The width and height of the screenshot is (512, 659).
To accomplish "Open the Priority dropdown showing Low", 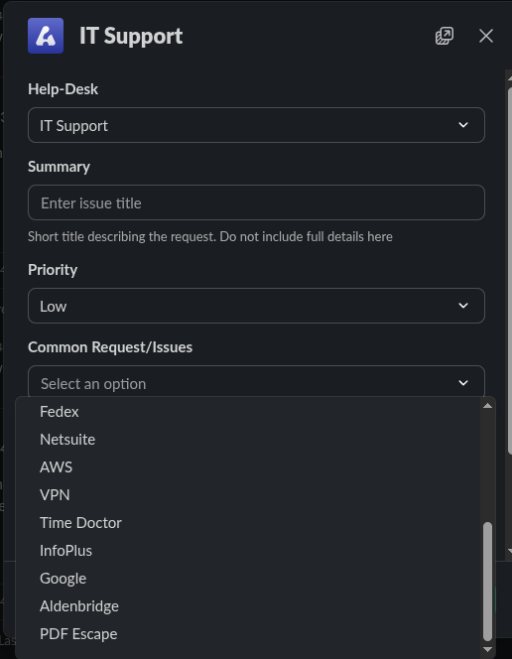I will click(256, 306).
